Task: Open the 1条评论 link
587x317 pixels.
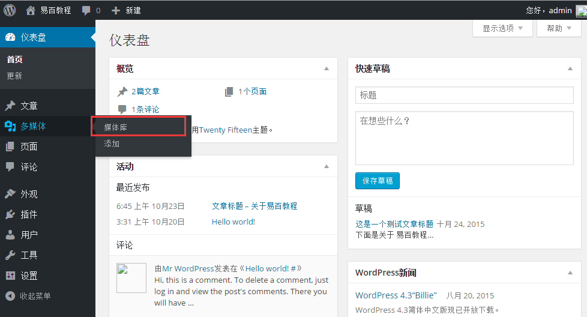Action: 145,109
